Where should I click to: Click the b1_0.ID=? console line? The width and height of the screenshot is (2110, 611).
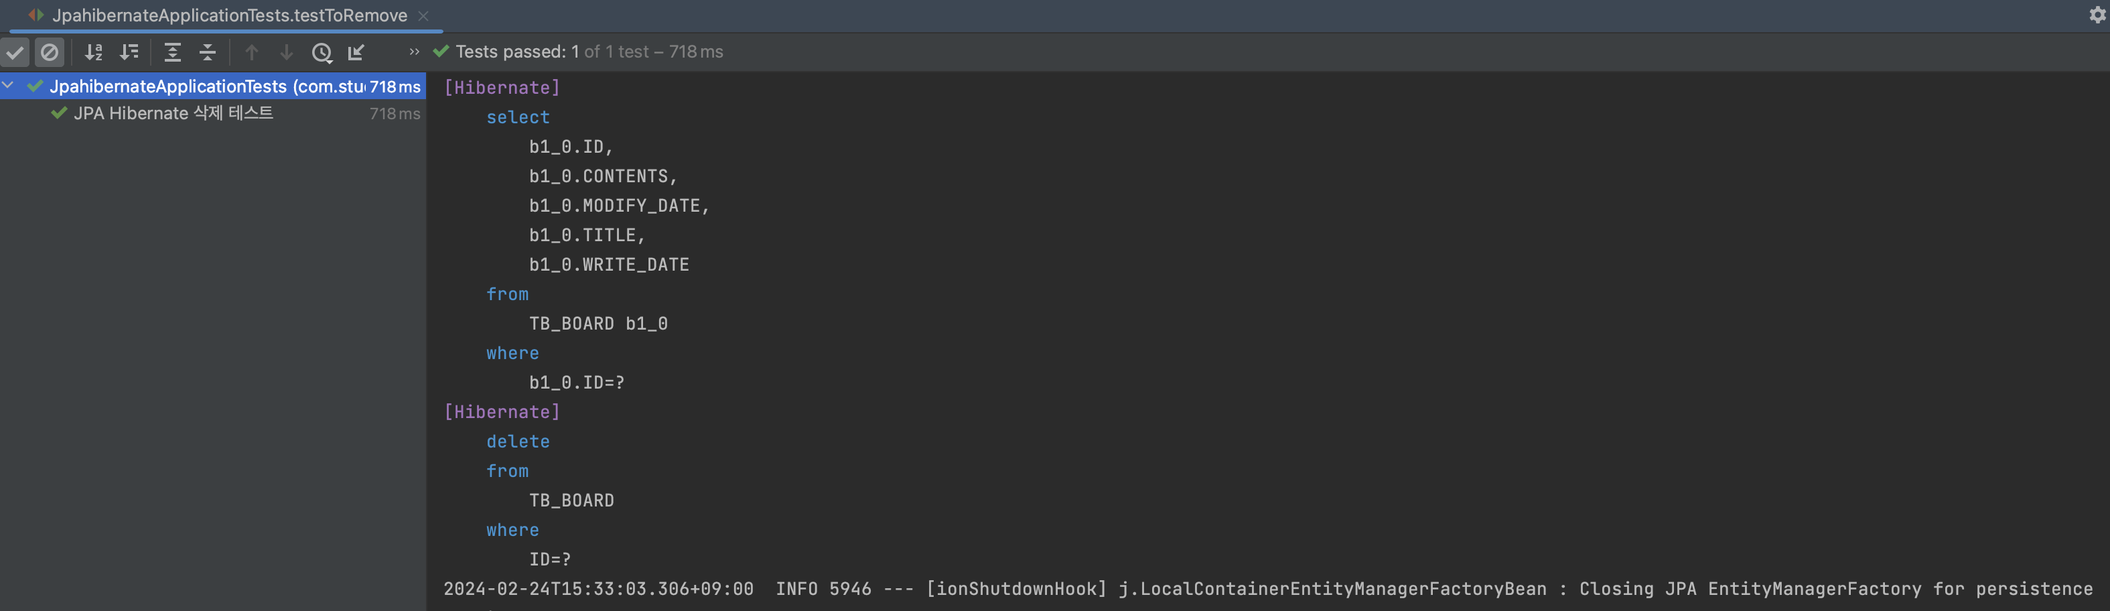point(577,383)
